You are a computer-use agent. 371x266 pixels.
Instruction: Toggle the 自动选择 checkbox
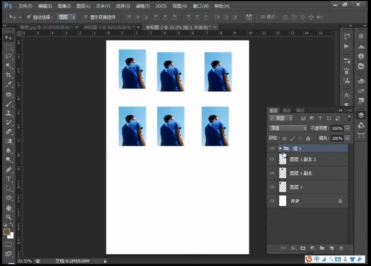tap(29, 17)
